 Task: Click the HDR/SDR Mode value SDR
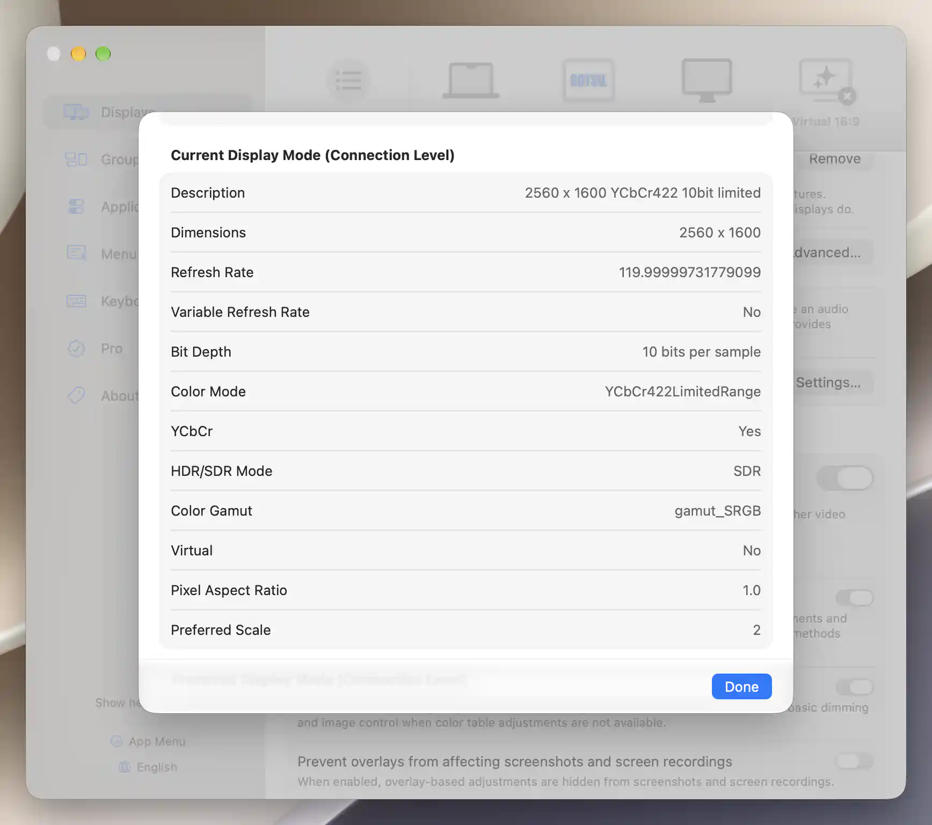(747, 471)
